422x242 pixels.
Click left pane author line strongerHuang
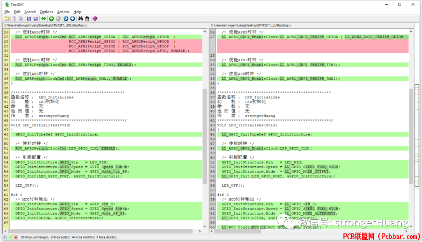click(40, 116)
